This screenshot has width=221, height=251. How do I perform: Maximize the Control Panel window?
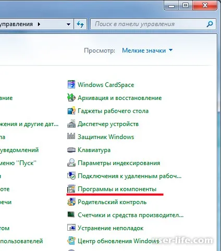coord(186,6)
